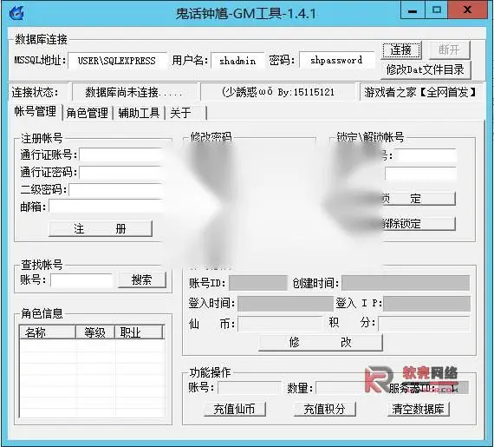Click the disabled 断开 disconnect button

coord(450,49)
